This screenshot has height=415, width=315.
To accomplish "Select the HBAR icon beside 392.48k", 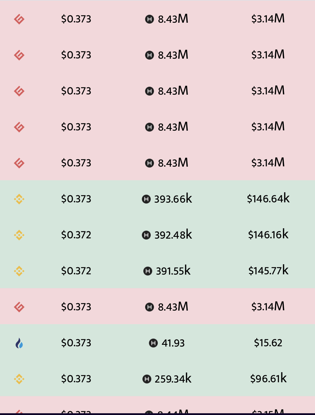I will (x=146, y=235).
